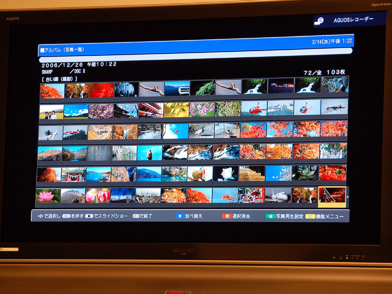Click the 写真再生設定 text label
392x294 pixels.
pos(289,216)
